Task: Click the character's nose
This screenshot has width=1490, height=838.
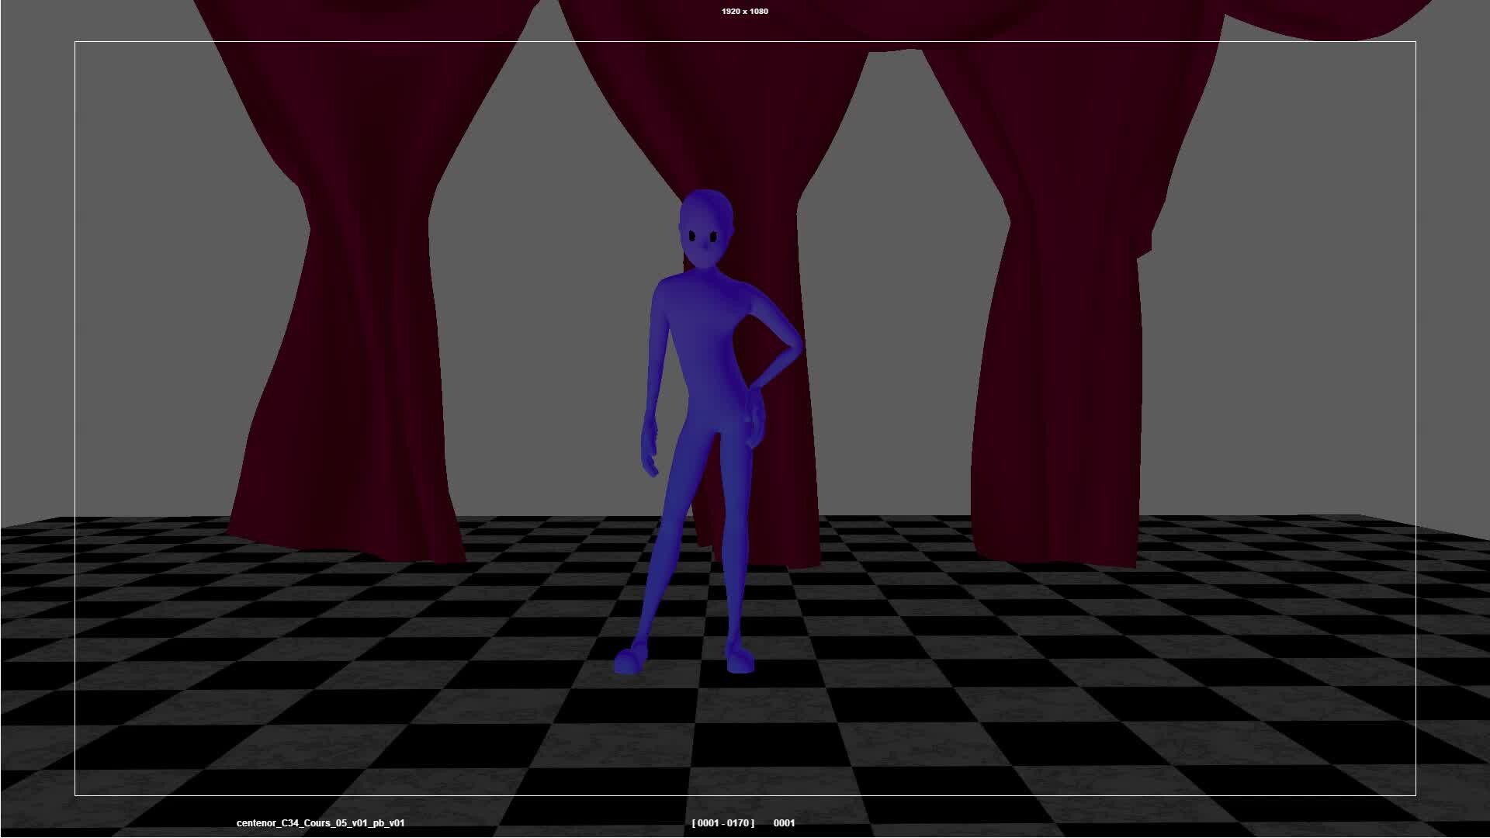Action: [705, 247]
